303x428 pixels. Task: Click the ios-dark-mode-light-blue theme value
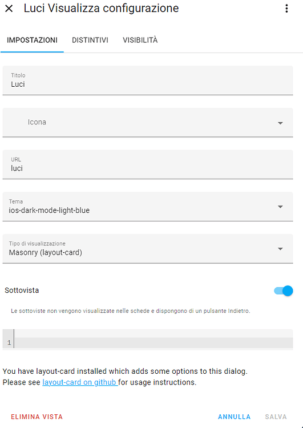click(49, 211)
